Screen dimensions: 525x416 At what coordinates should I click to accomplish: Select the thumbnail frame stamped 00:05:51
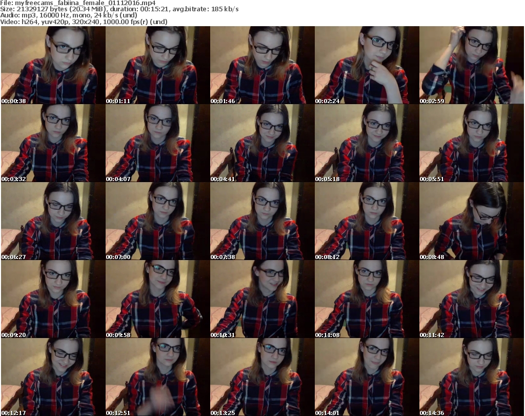[x=472, y=143]
